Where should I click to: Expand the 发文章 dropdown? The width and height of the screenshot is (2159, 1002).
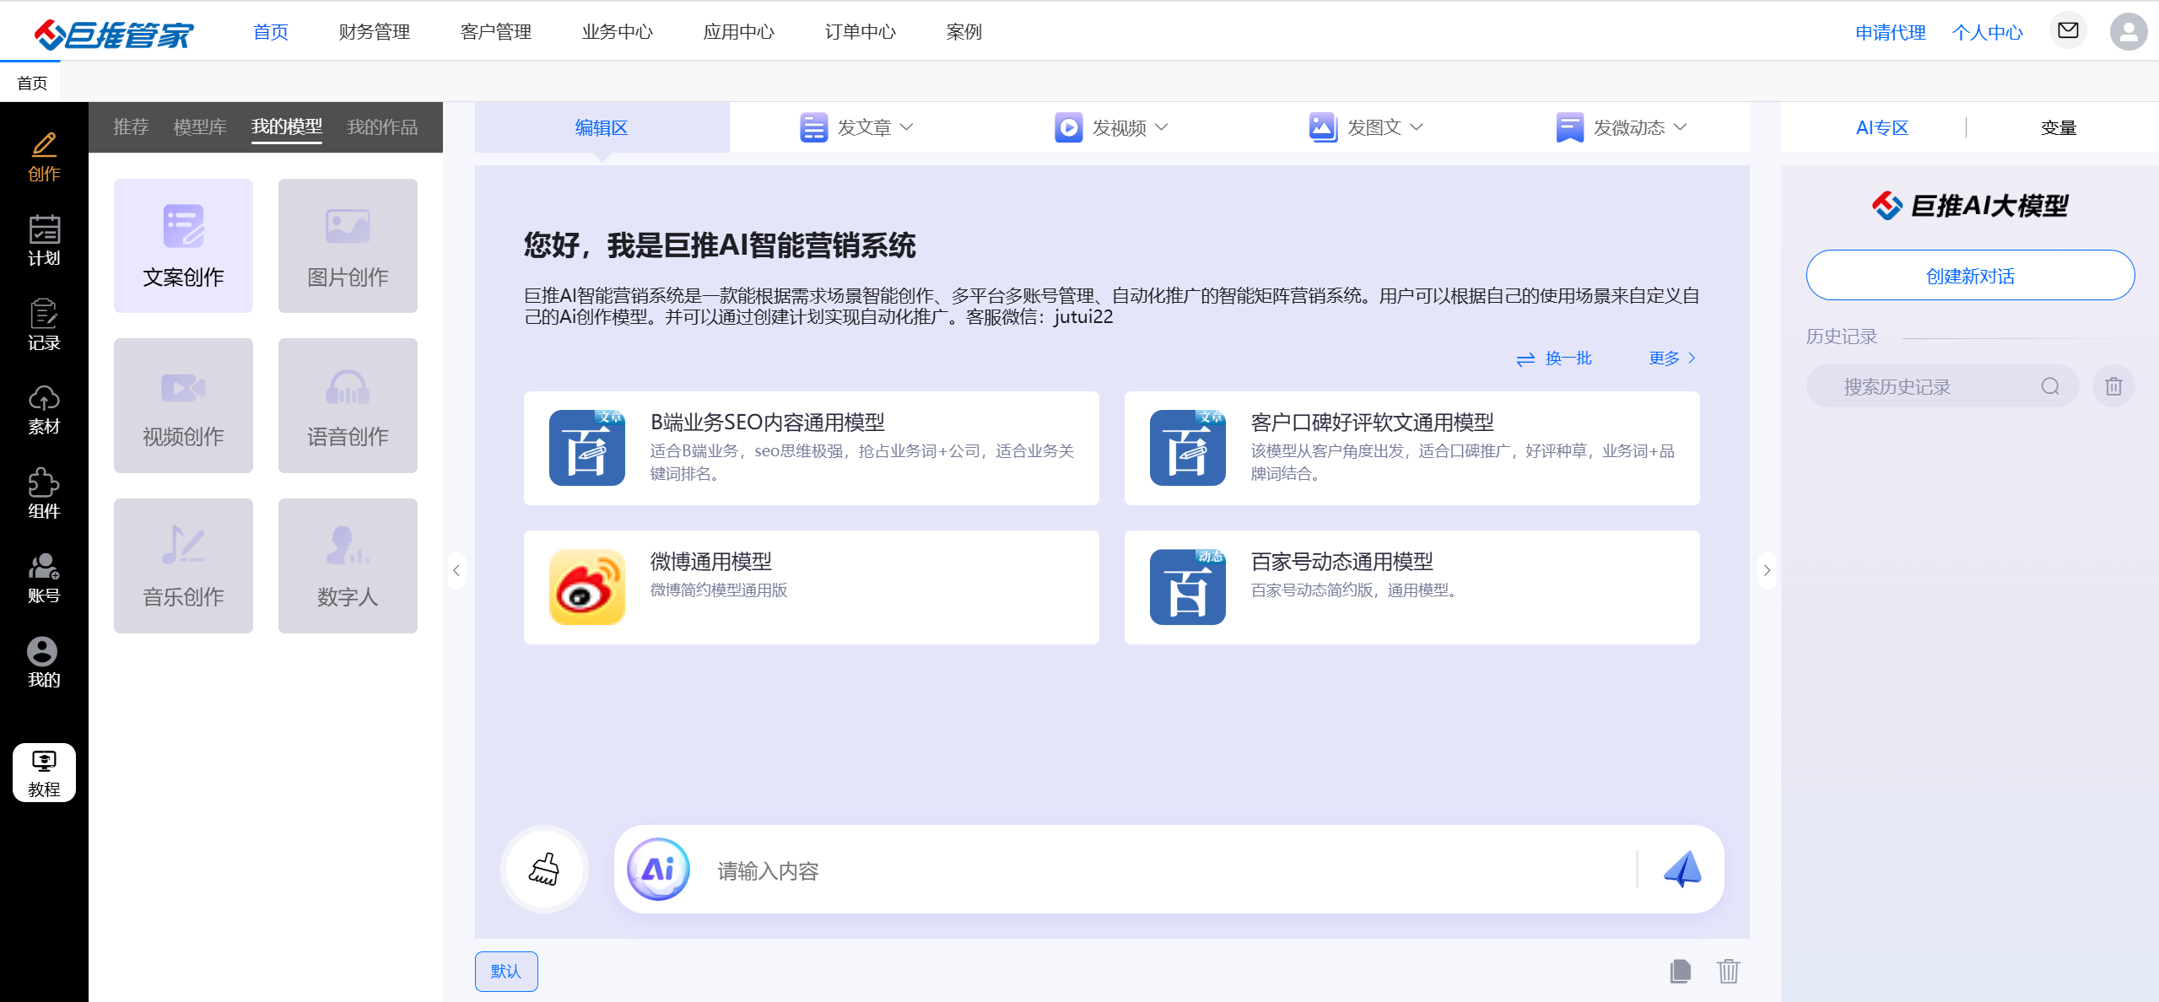(x=856, y=127)
